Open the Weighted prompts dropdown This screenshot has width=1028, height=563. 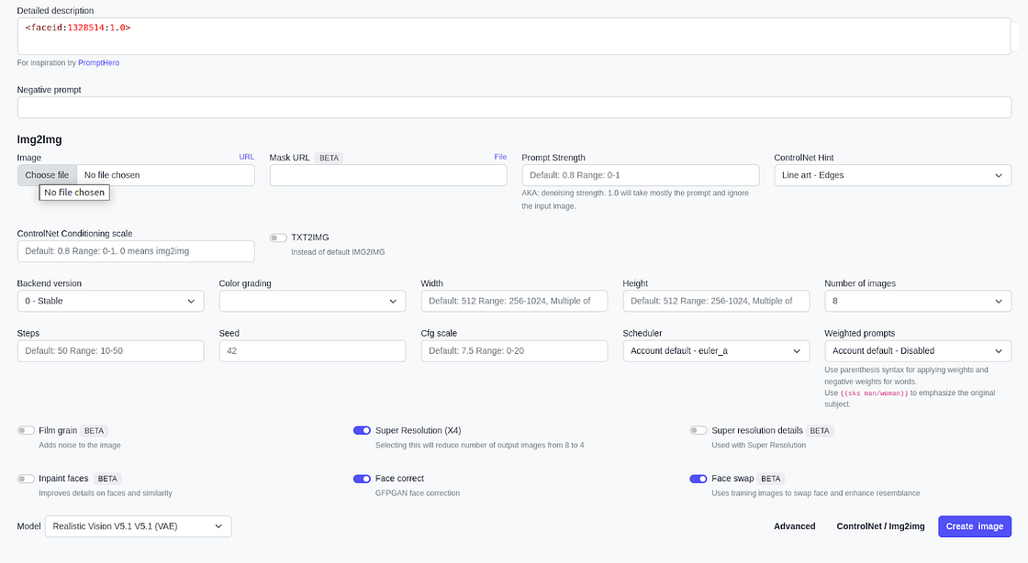coord(918,351)
